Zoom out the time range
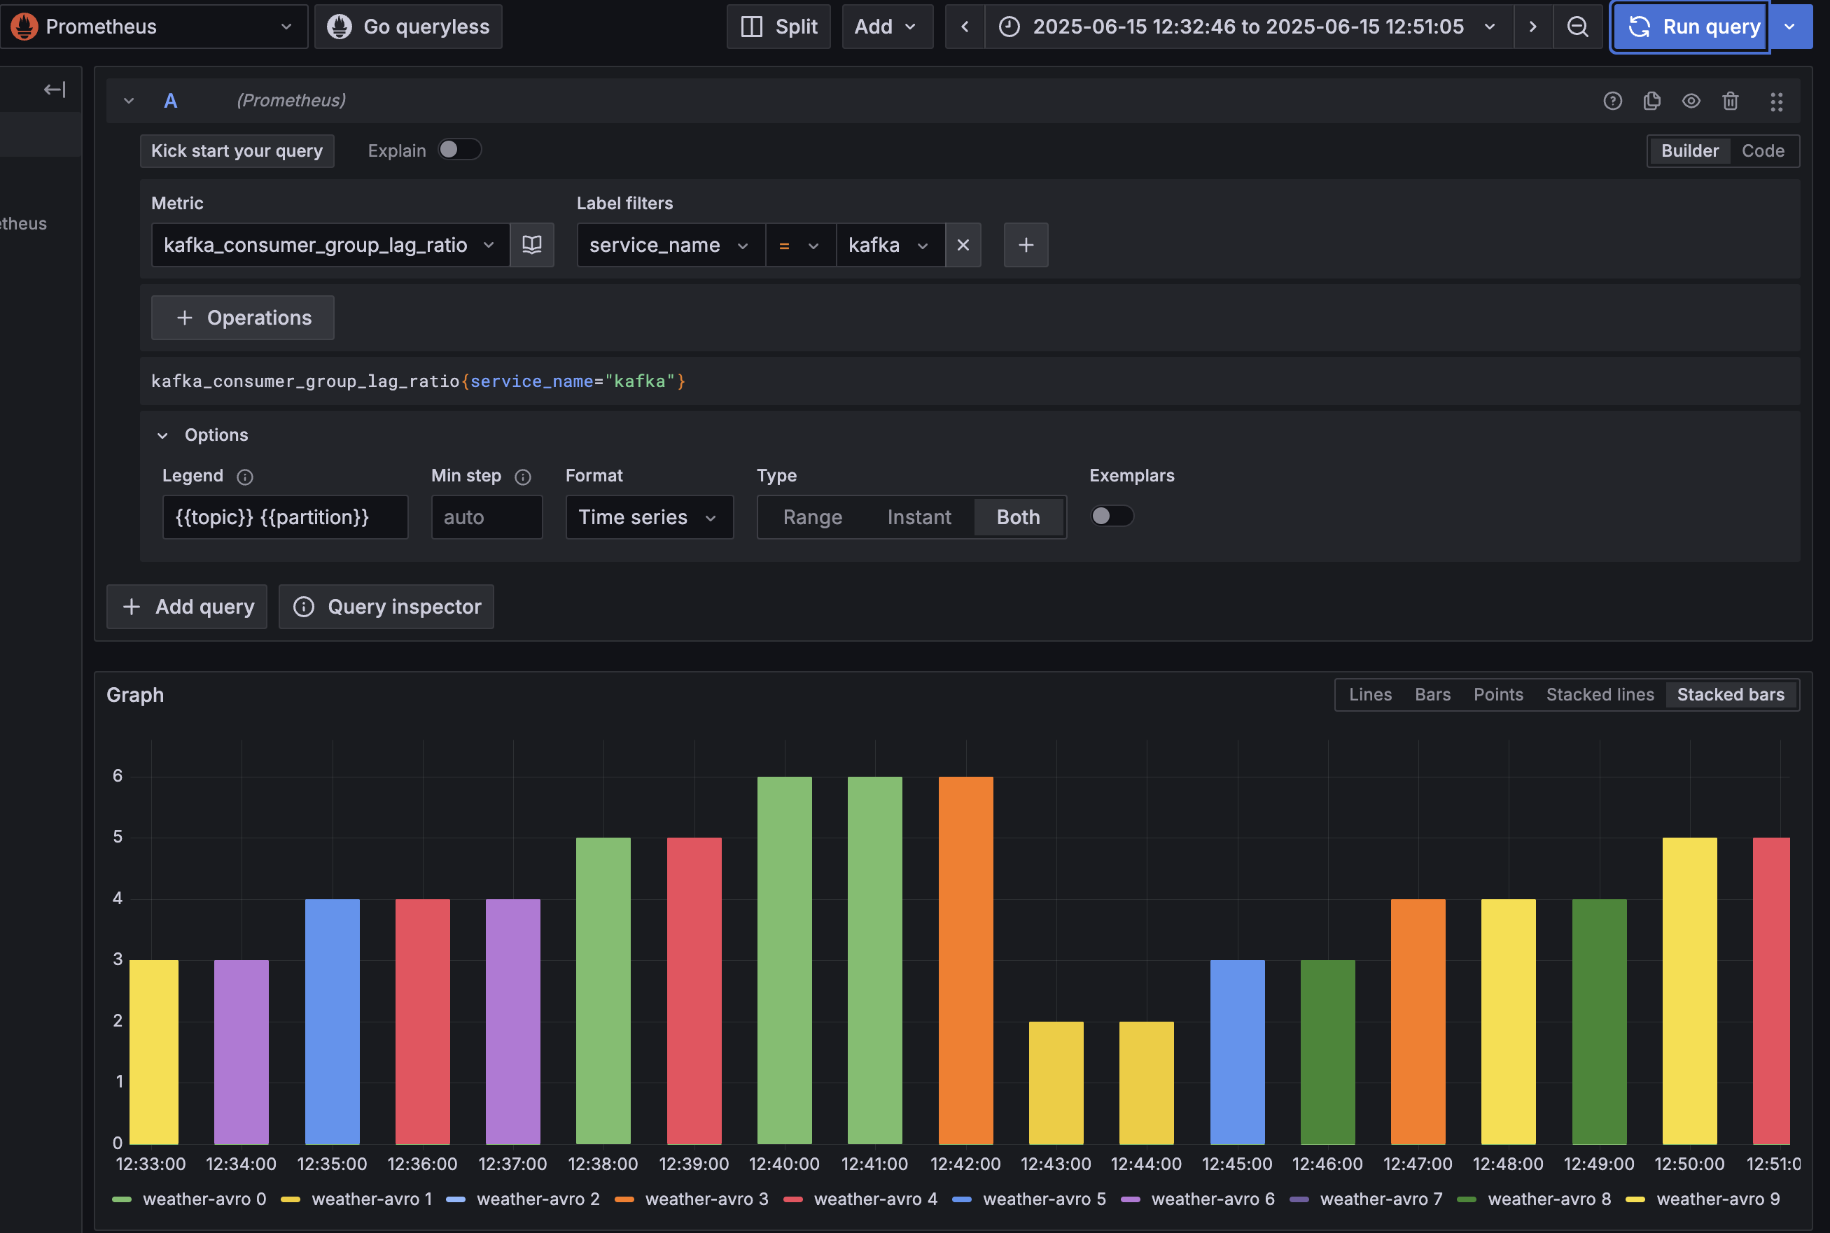This screenshot has height=1233, width=1830. [1577, 27]
